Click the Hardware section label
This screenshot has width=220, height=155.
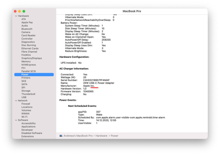click(23, 16)
